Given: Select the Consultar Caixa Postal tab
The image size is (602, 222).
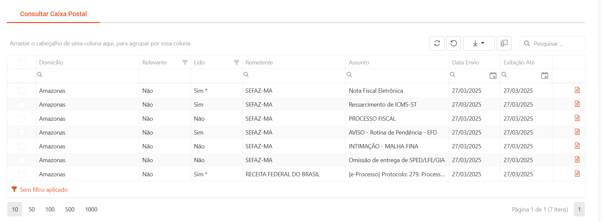Looking at the screenshot, I should pos(53,14).
